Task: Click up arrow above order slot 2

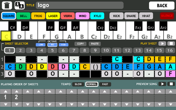Action: click(x=16, y=92)
